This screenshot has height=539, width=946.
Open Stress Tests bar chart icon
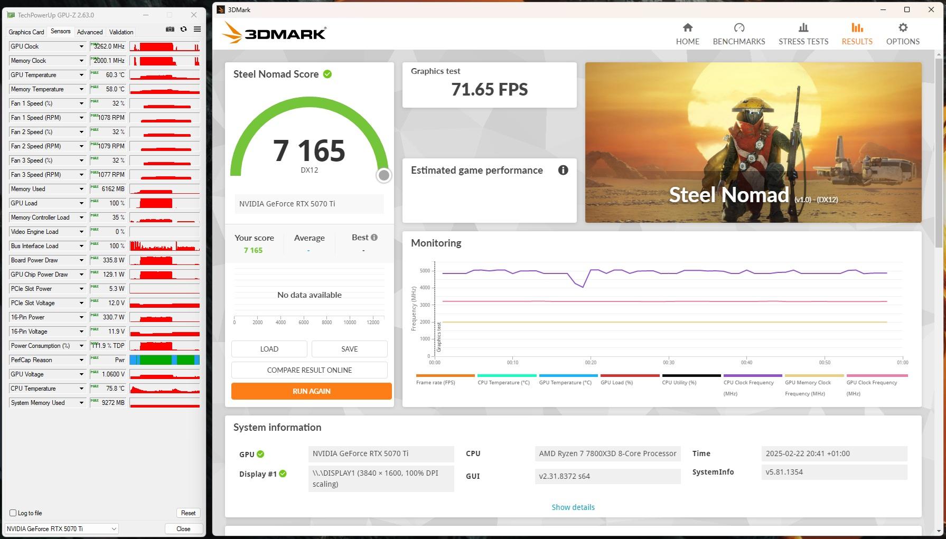coord(803,28)
